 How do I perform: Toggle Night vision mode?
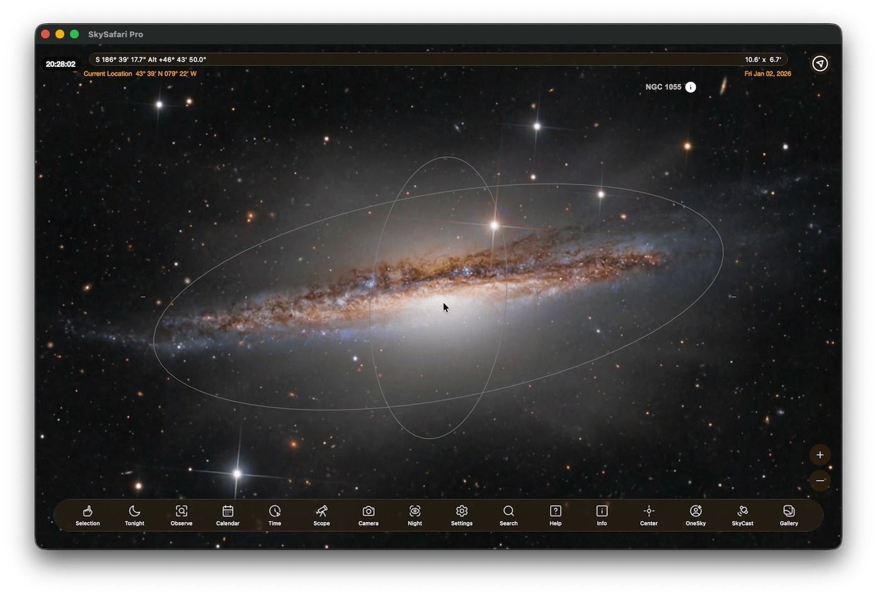[x=415, y=515]
